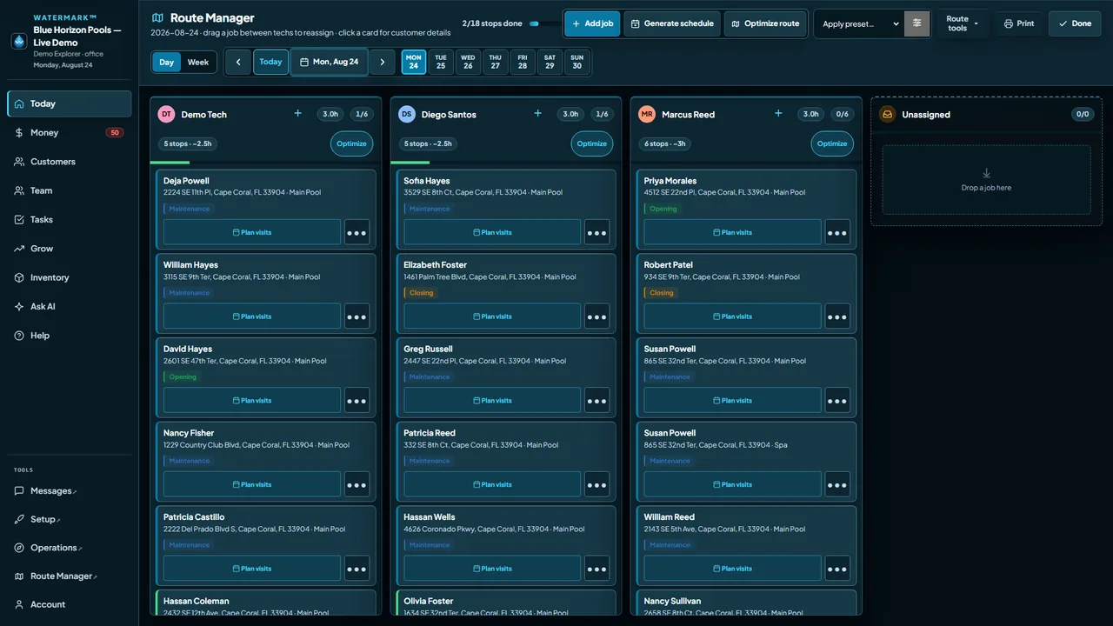Click the DT avatar for Demo Tech
1113x626 pixels.
point(166,114)
